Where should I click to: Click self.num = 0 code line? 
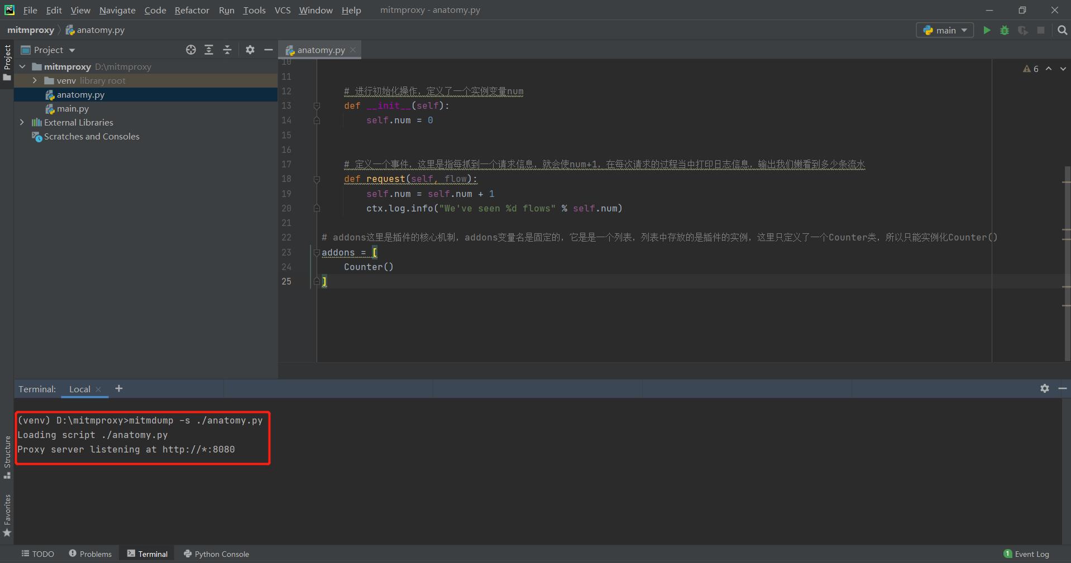[x=399, y=120]
